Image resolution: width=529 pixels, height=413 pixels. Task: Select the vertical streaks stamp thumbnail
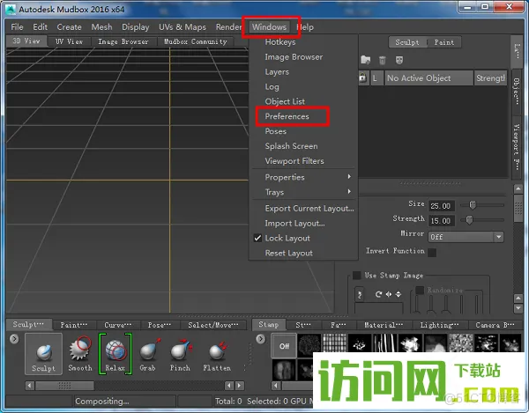point(385,343)
